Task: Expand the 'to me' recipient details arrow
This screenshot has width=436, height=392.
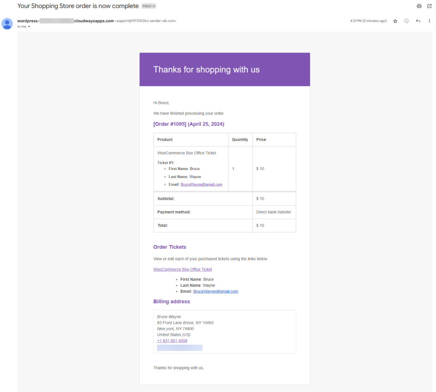Action: [x=29, y=27]
